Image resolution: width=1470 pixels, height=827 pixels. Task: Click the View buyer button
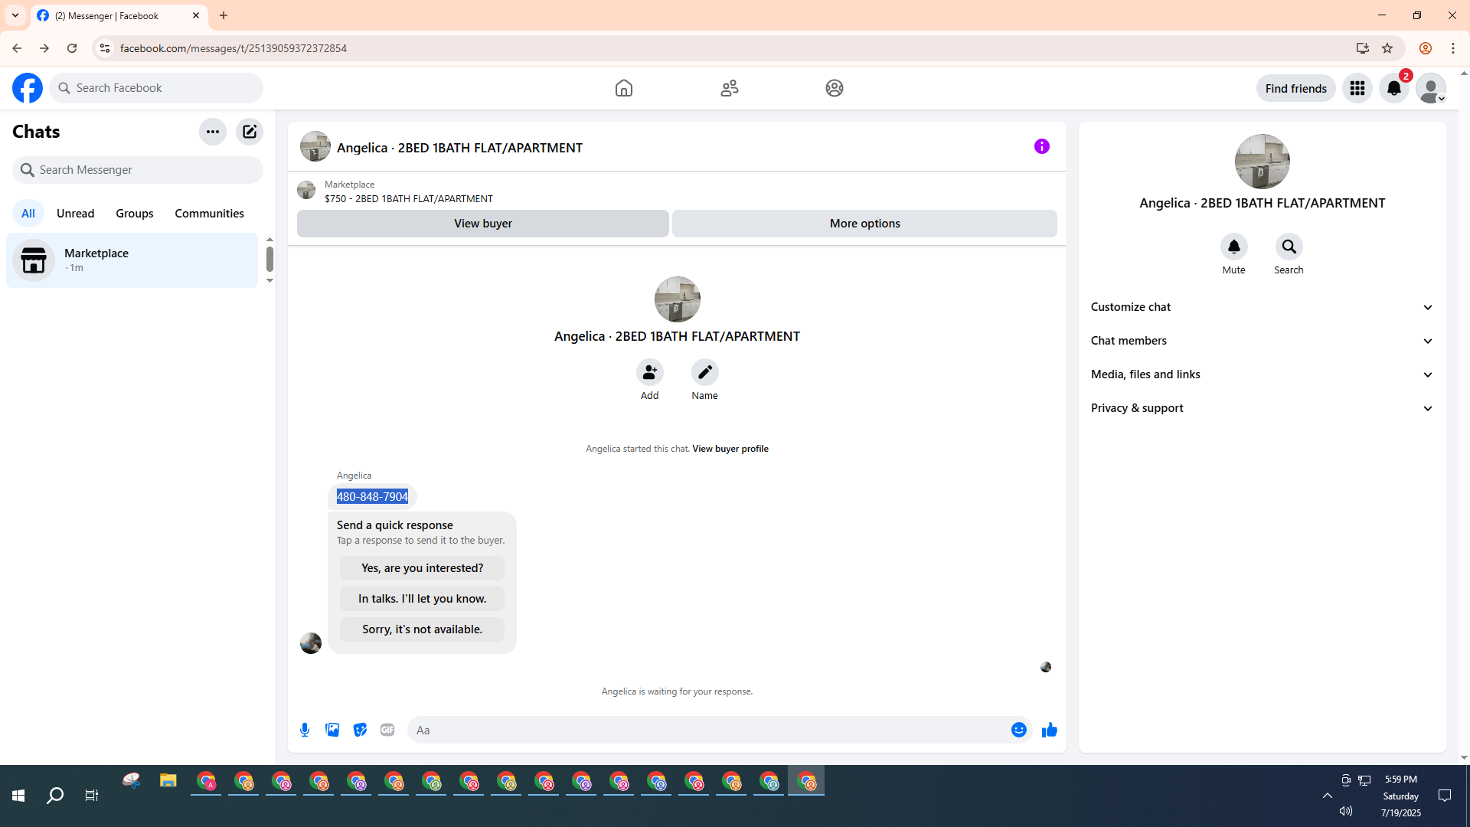coord(482,224)
